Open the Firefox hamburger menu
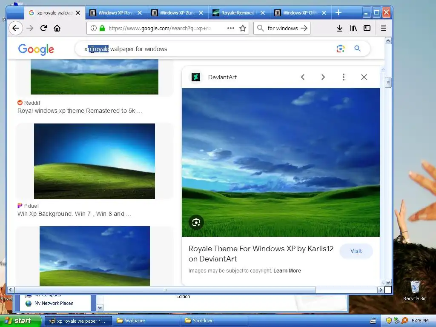This screenshot has height=327, width=436. (x=384, y=28)
